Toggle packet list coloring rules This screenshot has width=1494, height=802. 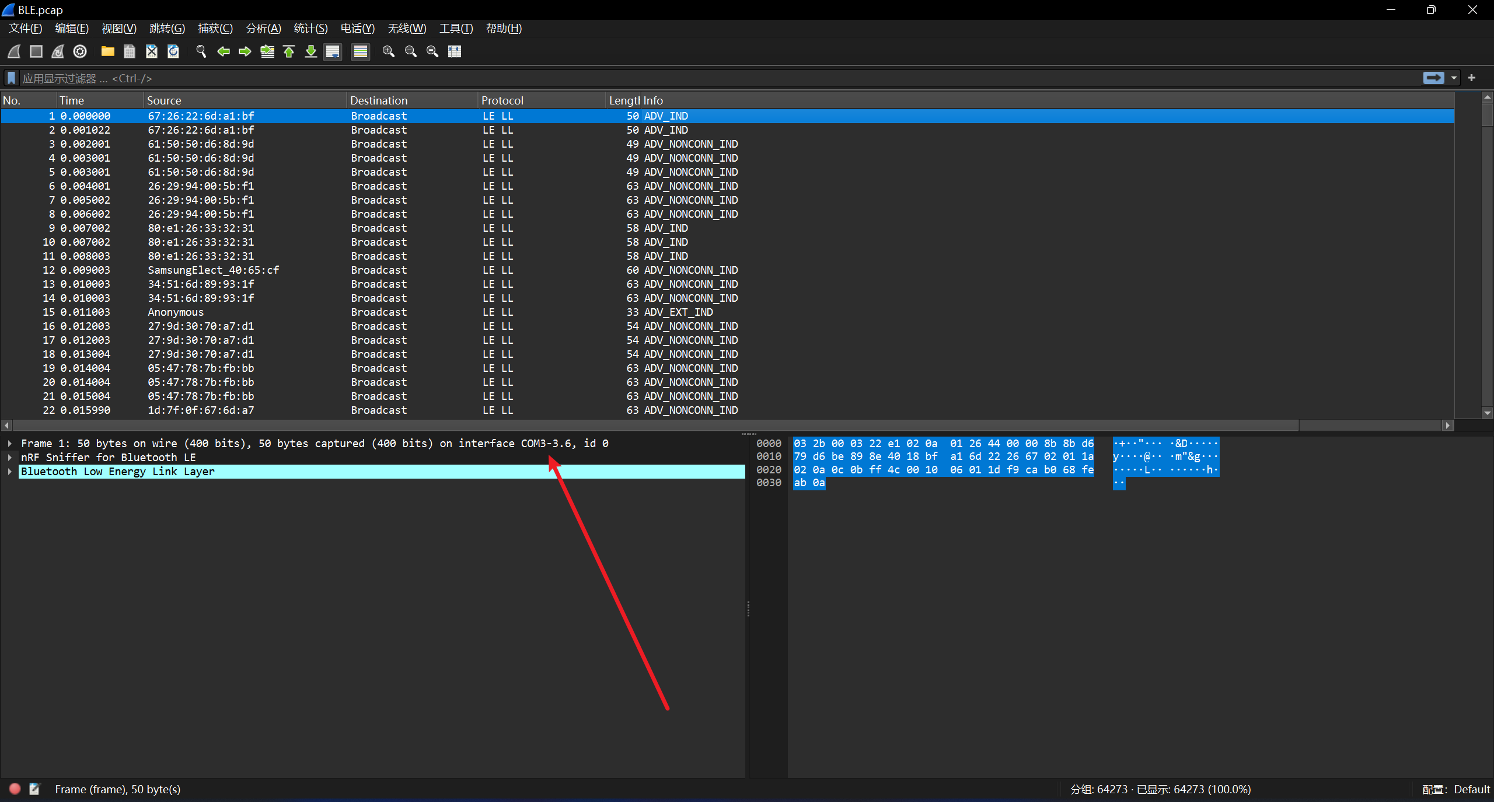click(x=361, y=51)
